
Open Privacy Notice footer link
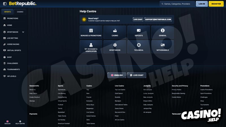pyautogui.click(x=177, y=89)
